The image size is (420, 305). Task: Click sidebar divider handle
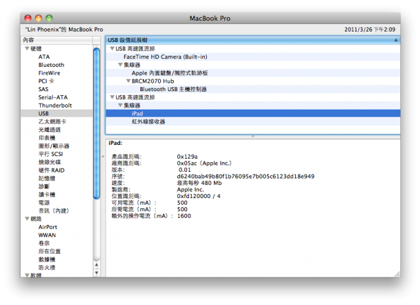pos(103,156)
